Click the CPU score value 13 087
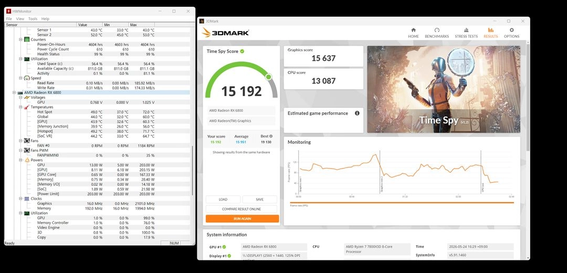 323,81
